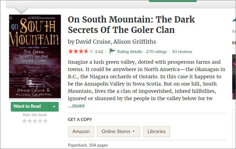Open the Rating details link
Screen dimensions: 236x149
129,52
